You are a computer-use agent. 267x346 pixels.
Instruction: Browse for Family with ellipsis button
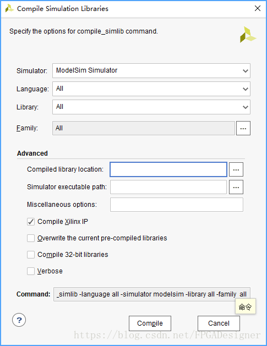tap(243, 128)
